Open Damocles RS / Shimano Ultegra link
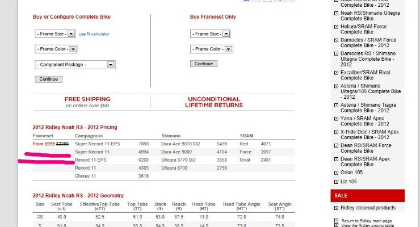This screenshot has height=227, width=420. point(368,59)
